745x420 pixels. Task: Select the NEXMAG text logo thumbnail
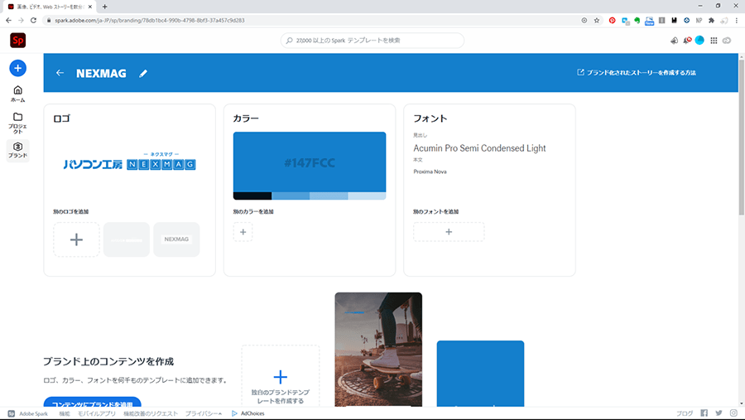click(176, 239)
